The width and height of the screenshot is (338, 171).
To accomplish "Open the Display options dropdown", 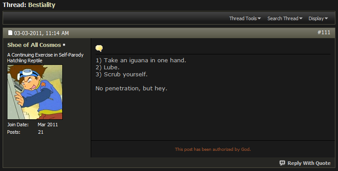I will tap(318, 18).
